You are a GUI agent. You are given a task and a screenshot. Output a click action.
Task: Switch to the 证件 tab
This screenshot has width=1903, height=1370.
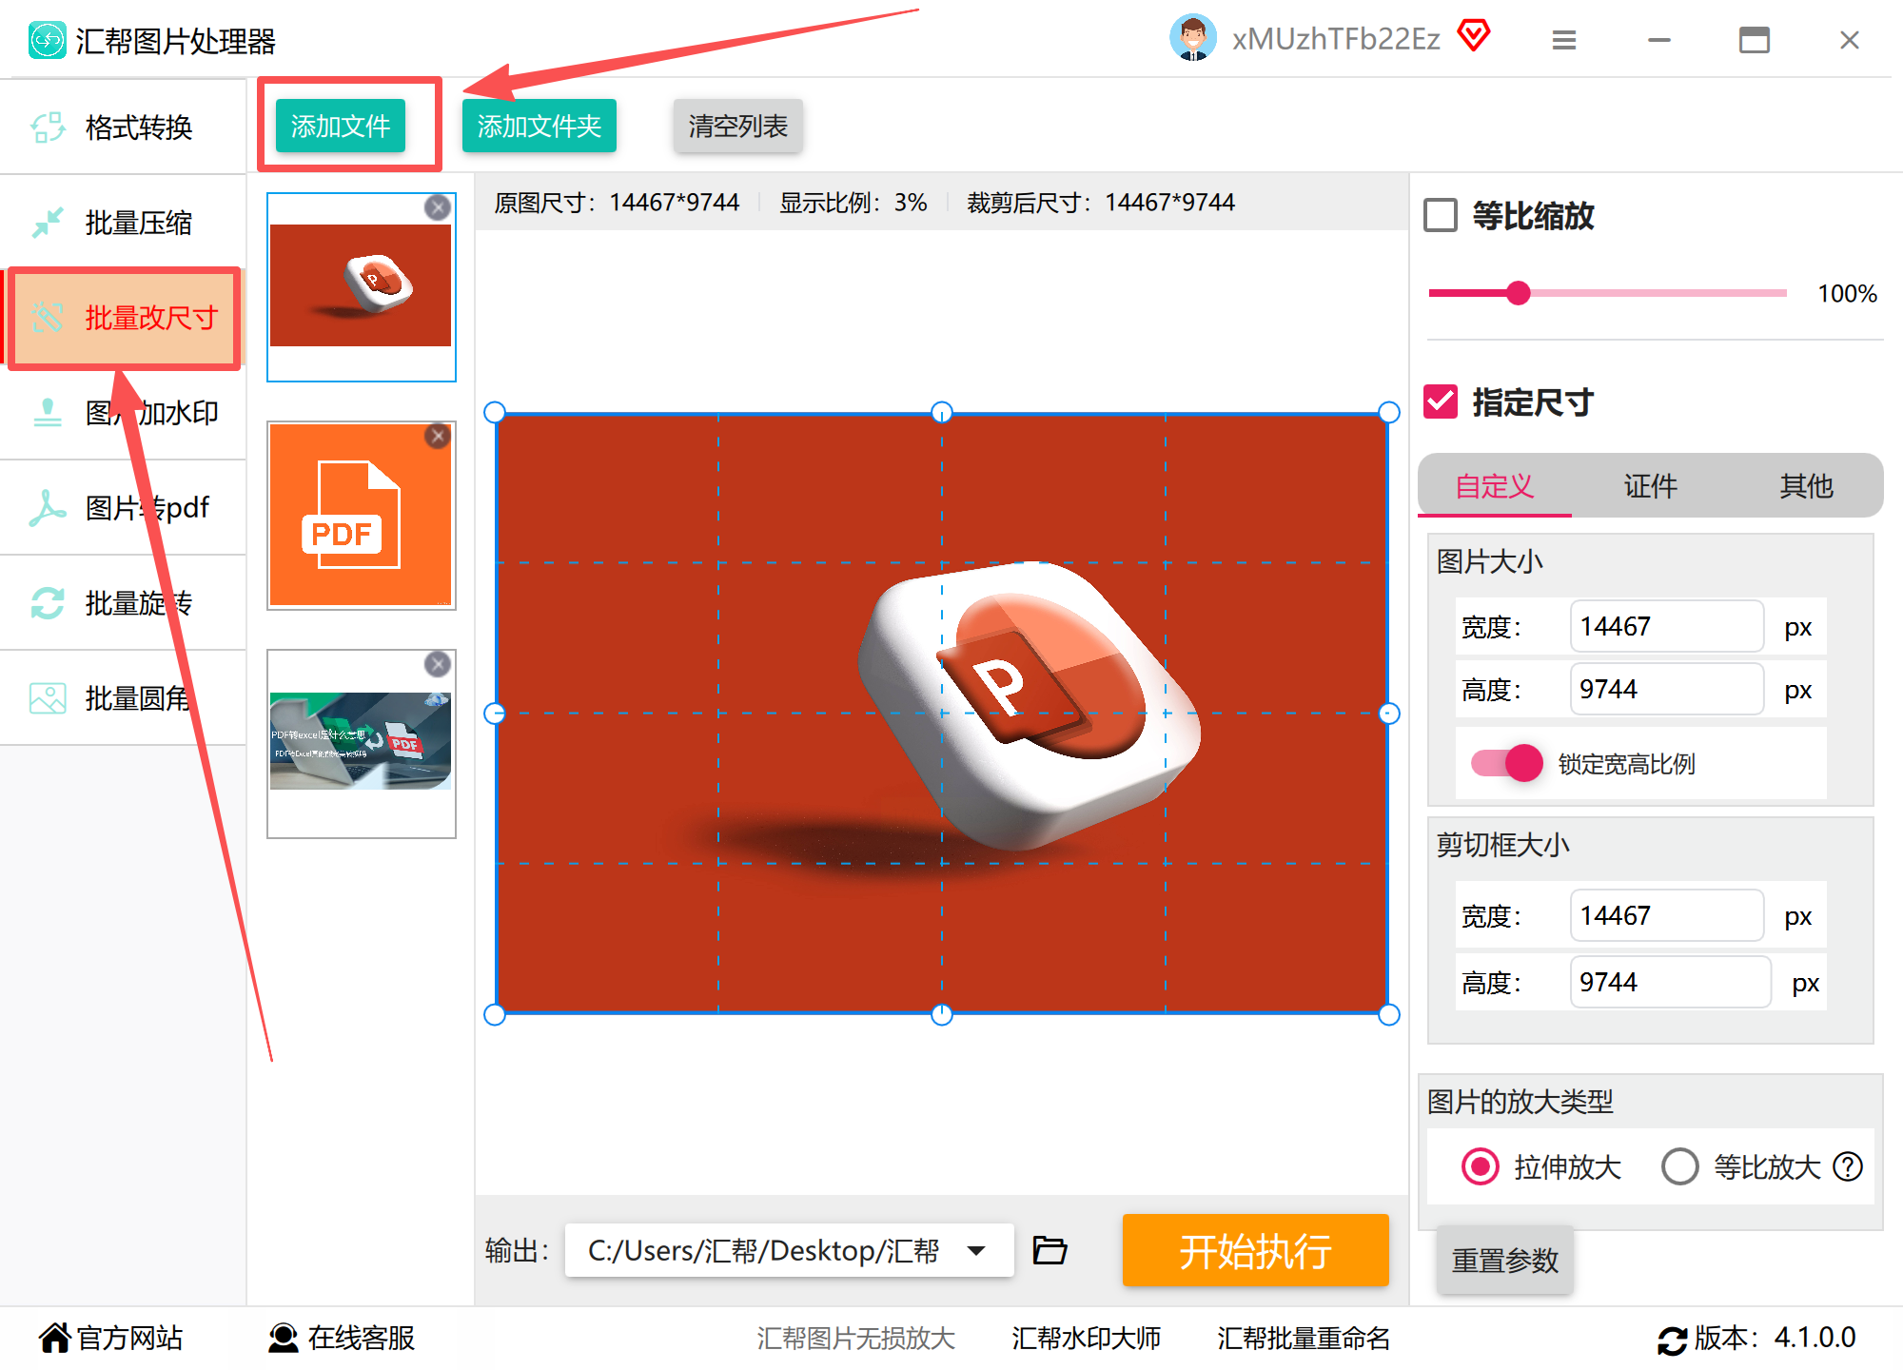point(1650,486)
